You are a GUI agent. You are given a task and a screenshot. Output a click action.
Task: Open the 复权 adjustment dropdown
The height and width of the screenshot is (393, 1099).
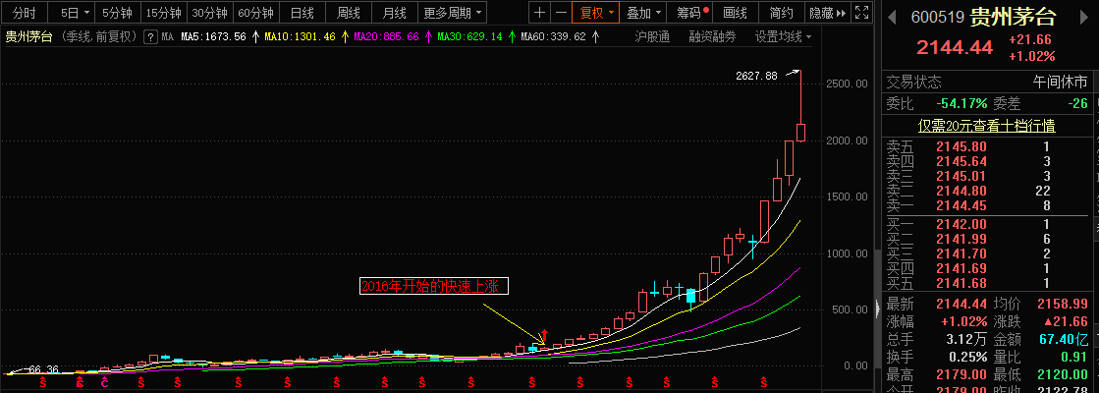click(x=597, y=13)
